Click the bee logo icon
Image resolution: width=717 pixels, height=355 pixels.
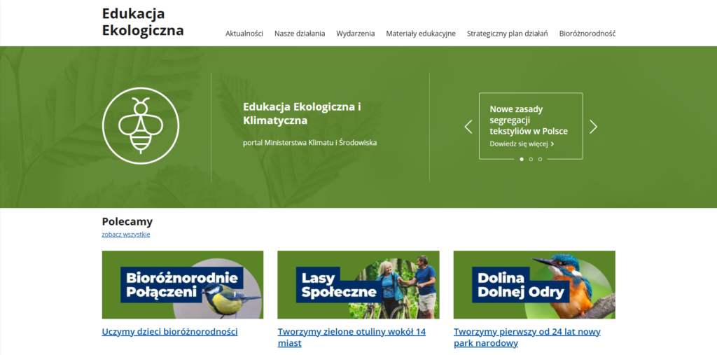(x=141, y=126)
